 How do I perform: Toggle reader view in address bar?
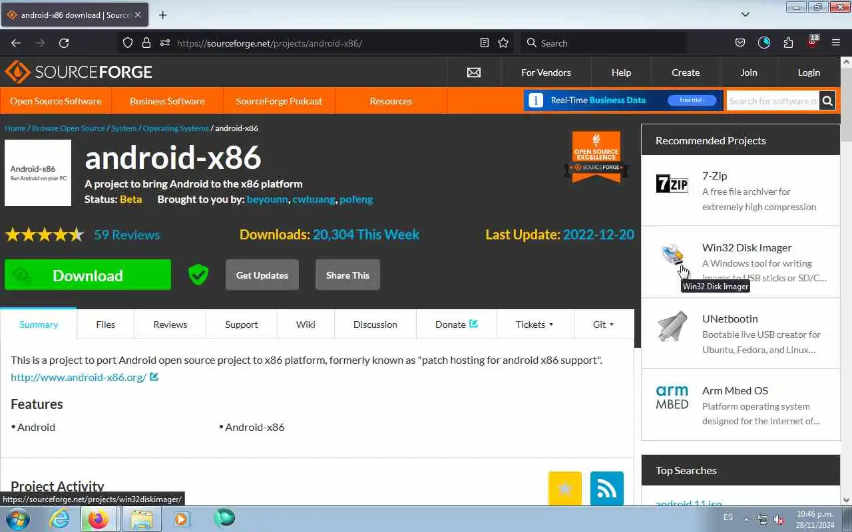pyautogui.click(x=485, y=43)
